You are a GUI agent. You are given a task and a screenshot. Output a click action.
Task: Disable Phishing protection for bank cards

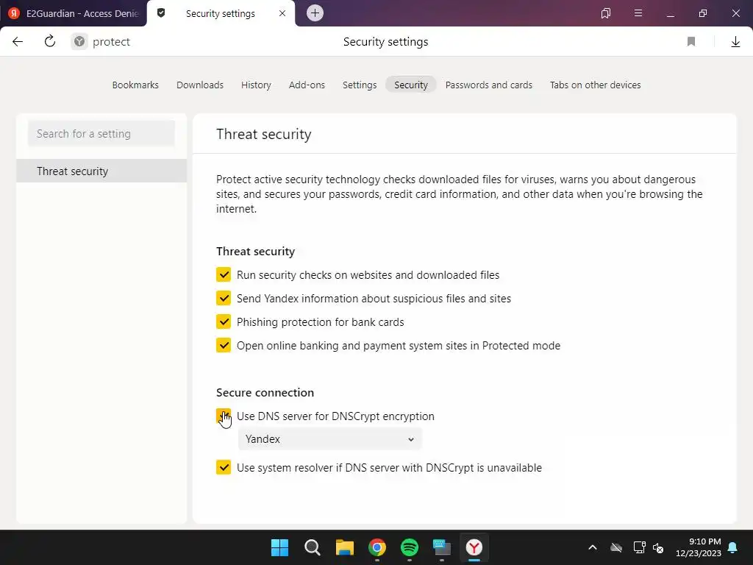point(224,322)
